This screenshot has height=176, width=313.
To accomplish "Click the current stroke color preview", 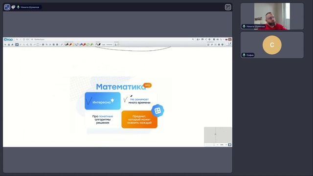I will [98, 44].
